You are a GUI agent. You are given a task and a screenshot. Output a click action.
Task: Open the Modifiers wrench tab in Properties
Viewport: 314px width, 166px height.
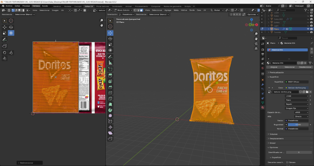coord(263,84)
